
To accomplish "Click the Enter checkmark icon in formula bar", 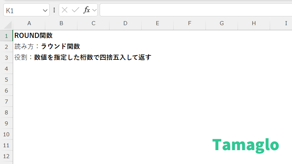I will (x=76, y=10).
